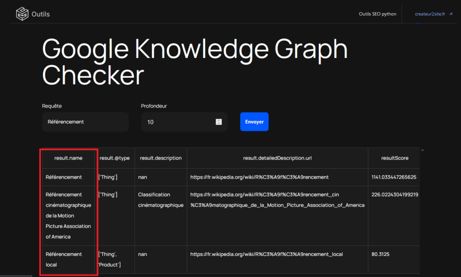Viewport: 461px width, 277px height.
Task: Click the Profondeur stepper arrows
Action: [x=219, y=121]
